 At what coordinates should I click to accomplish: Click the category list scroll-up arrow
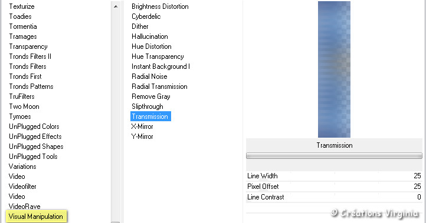coord(116,6)
